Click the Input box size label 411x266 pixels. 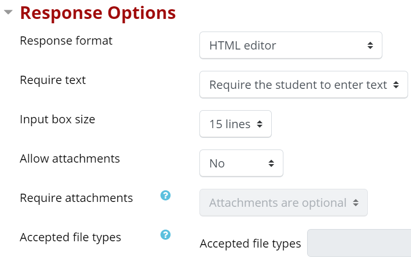pyautogui.click(x=57, y=119)
